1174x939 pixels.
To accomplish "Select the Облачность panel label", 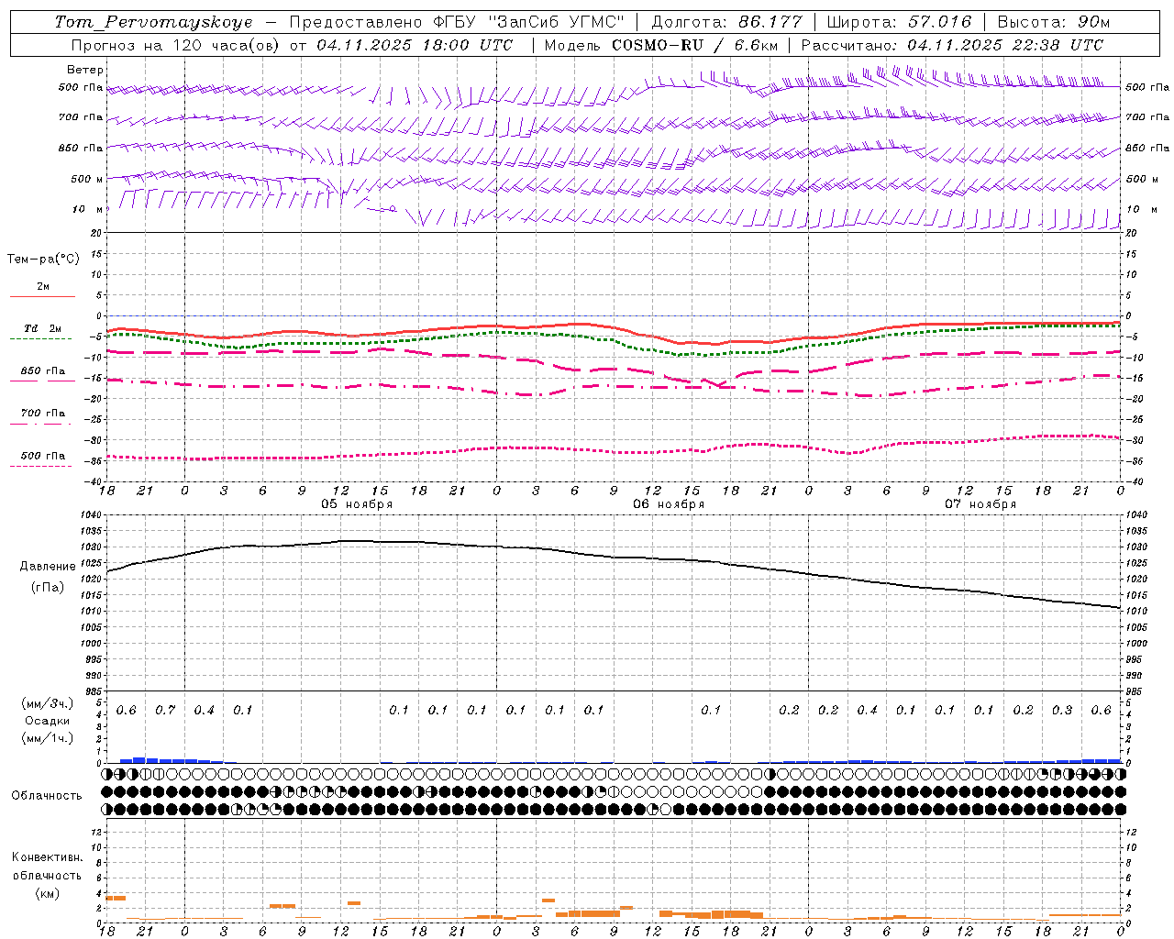I will coord(47,796).
